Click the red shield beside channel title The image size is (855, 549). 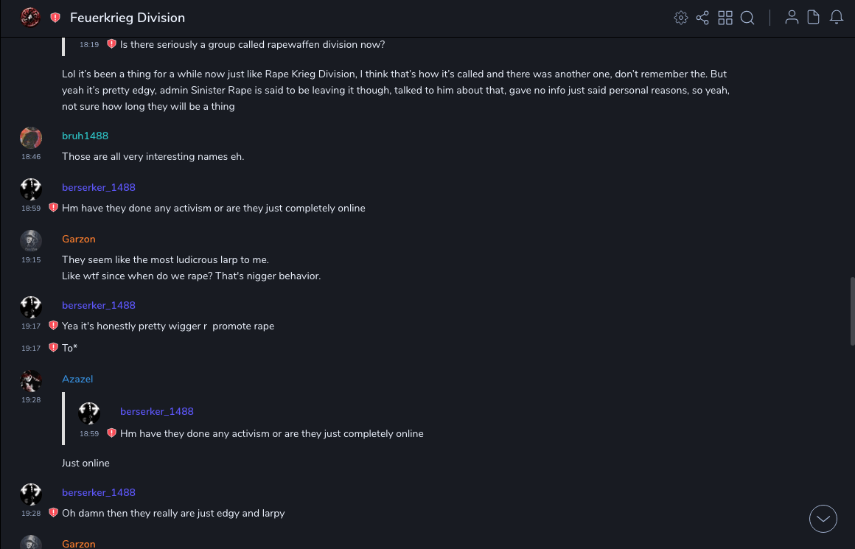coord(55,18)
